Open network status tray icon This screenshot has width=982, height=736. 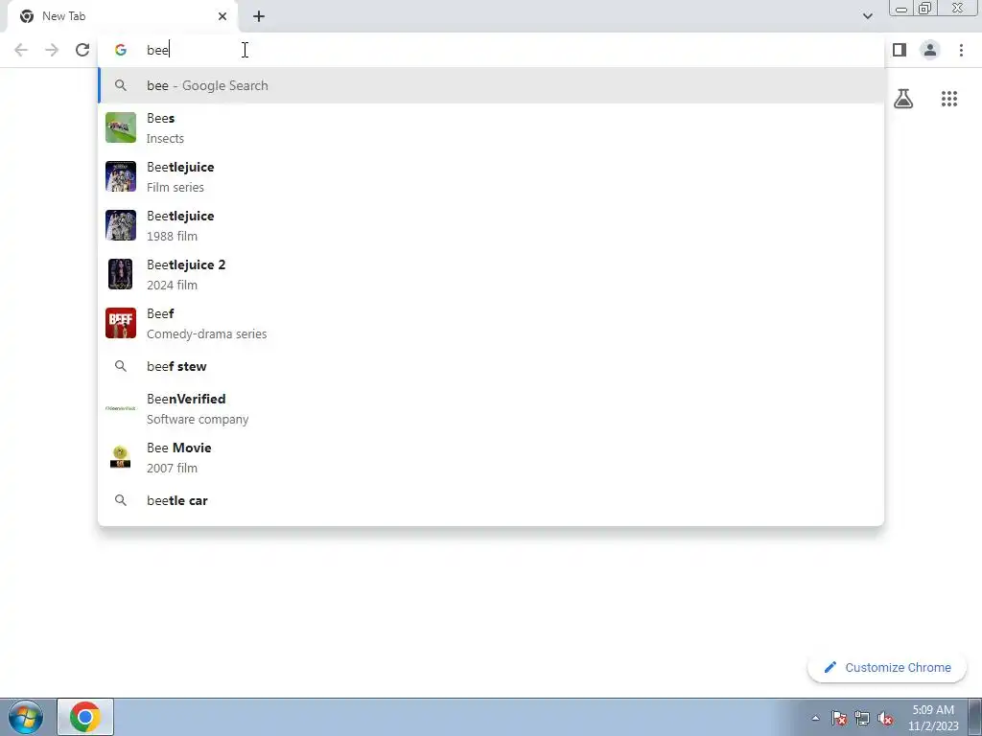[x=862, y=718]
